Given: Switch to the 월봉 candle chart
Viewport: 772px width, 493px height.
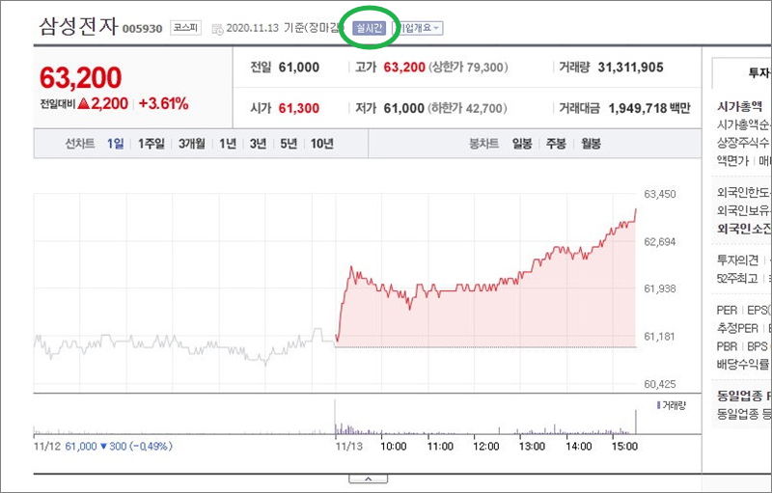Looking at the screenshot, I should click(591, 144).
